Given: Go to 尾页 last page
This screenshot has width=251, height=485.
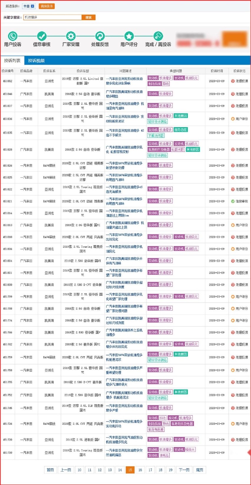Looking at the screenshot, I should pyautogui.click(x=199, y=470).
